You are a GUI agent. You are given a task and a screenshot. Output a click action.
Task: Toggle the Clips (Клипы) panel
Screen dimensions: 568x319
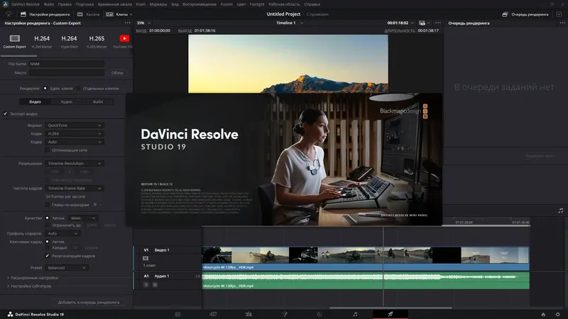[x=119, y=14]
